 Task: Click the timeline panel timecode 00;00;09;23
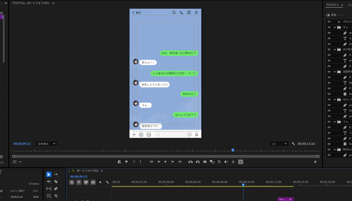78,177
